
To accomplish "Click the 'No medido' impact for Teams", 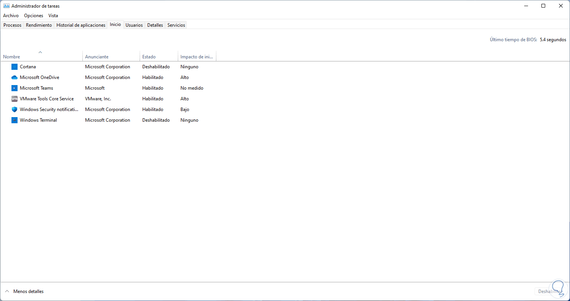I will [x=192, y=88].
